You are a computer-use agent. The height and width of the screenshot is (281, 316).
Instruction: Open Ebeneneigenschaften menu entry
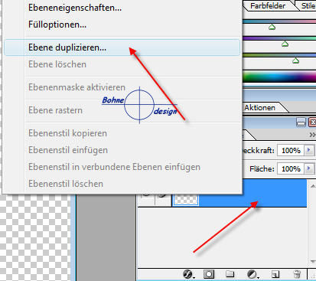tap(75, 8)
